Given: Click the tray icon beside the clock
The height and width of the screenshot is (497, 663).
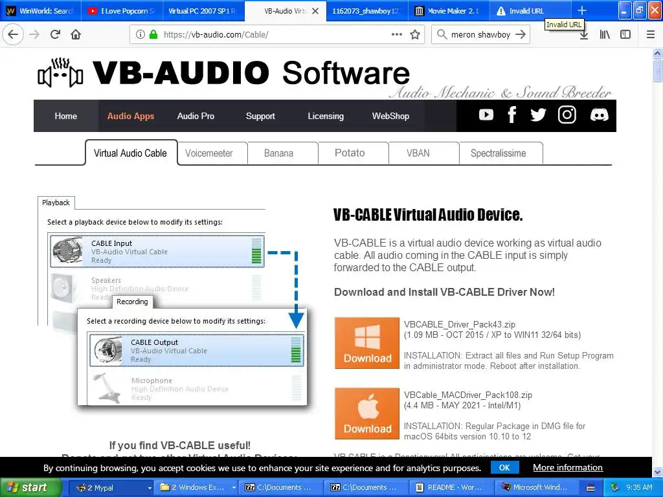Looking at the screenshot, I should tap(615, 487).
